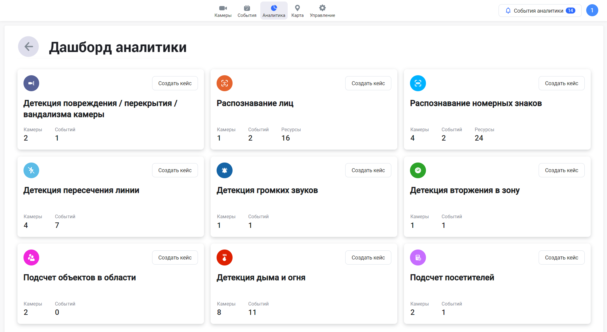
Task: Open the Детекция пересечения линии card title
Action: point(81,191)
